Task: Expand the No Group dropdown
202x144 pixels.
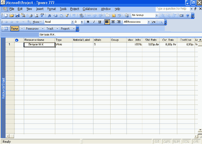Action: (x=157, y=15)
